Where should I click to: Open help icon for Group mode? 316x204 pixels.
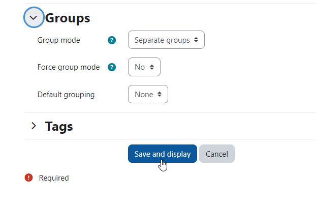click(112, 40)
